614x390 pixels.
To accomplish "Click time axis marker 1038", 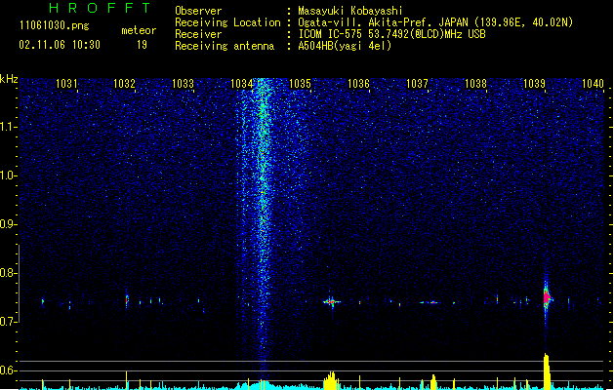I will (475, 84).
